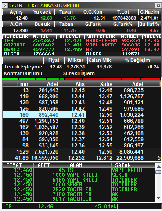Click the A.Ort header
The height and width of the screenshot is (211, 162).
[16, 25]
